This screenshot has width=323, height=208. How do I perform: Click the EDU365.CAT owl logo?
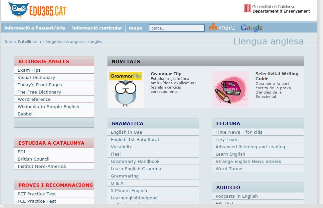(x=37, y=10)
